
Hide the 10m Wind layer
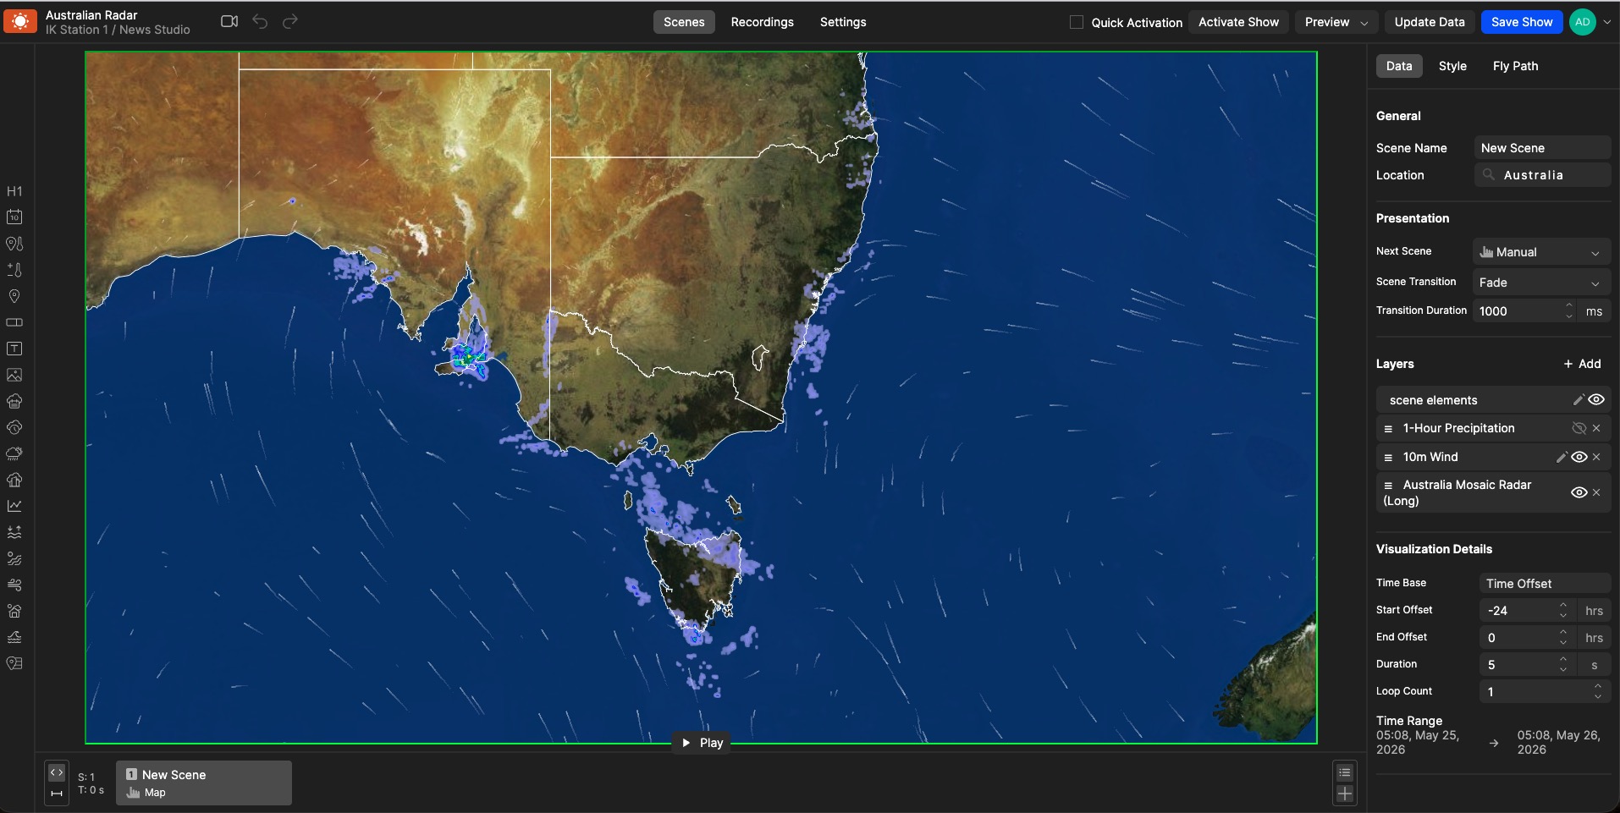[1579, 457]
